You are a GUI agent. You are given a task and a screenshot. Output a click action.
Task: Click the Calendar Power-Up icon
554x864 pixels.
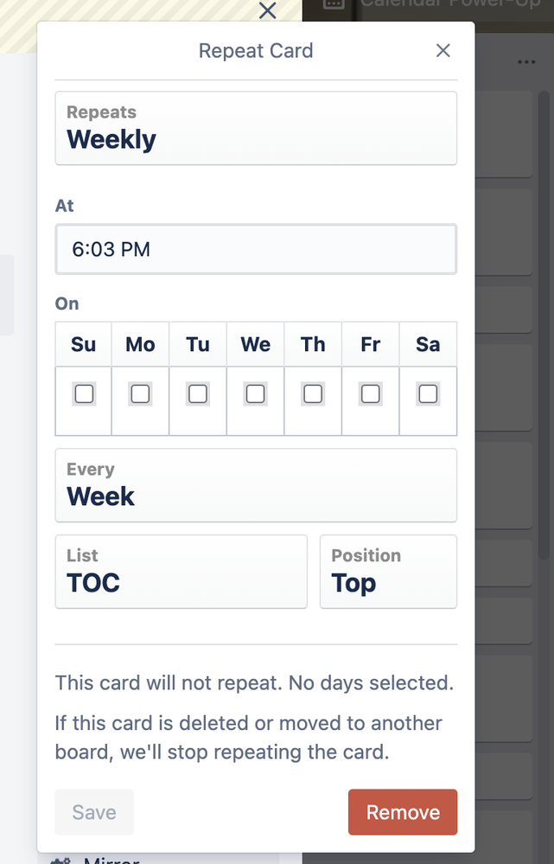point(334,3)
